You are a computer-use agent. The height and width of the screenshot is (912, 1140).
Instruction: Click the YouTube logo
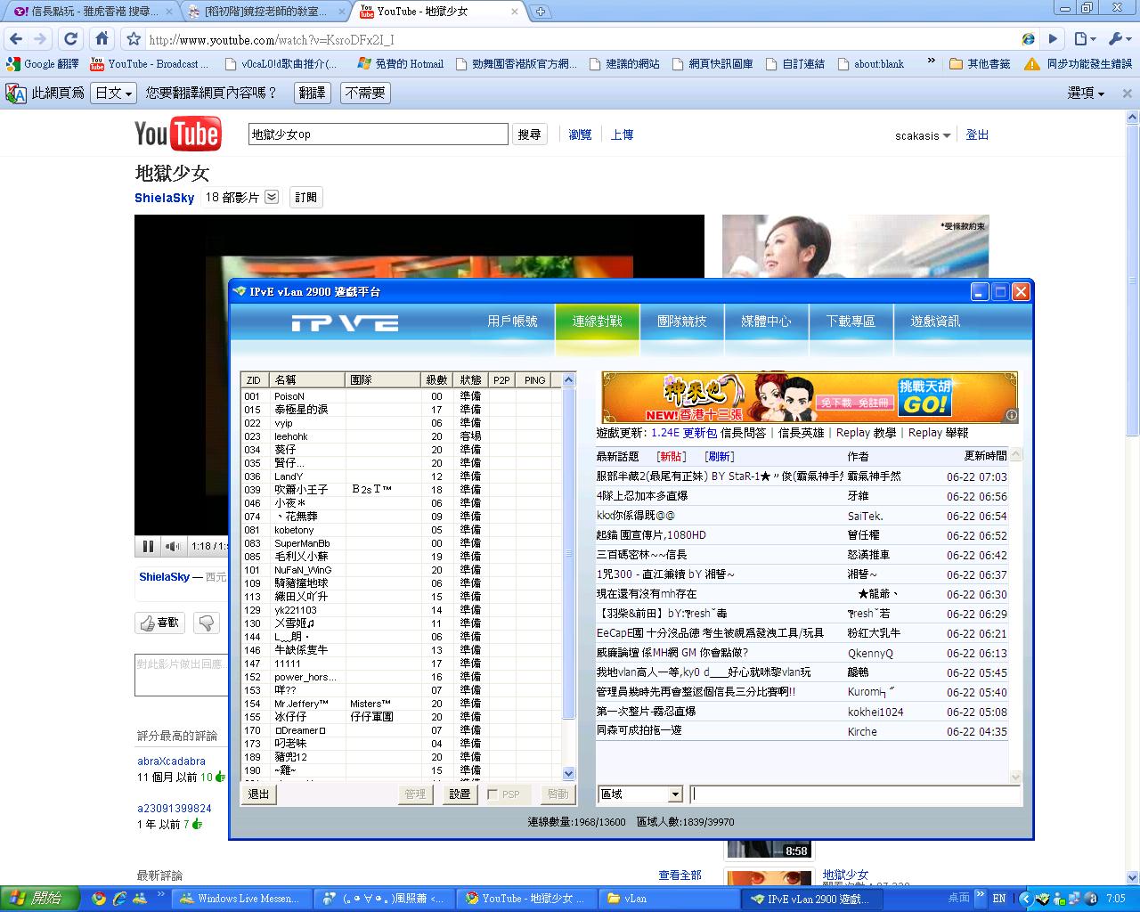click(x=177, y=134)
